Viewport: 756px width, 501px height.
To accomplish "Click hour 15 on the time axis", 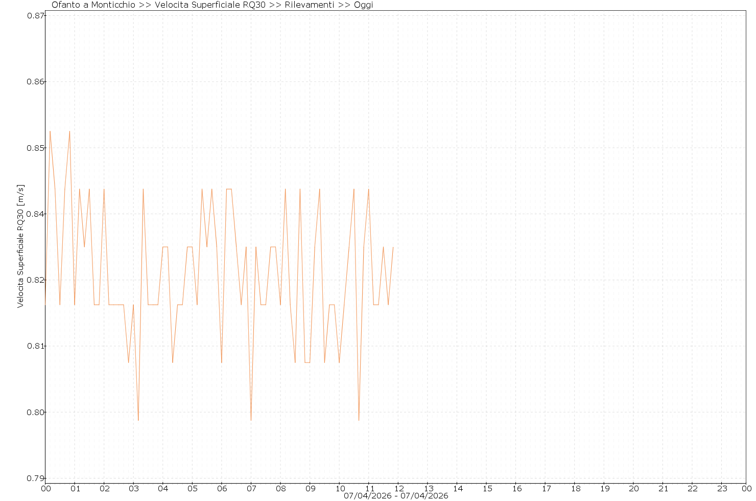I will [x=487, y=488].
